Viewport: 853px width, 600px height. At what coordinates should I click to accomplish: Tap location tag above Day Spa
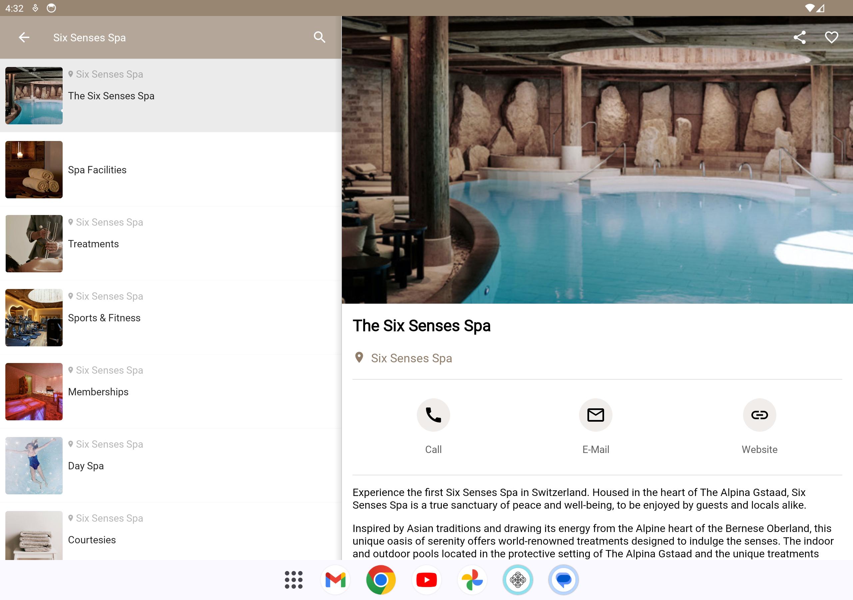(x=106, y=444)
